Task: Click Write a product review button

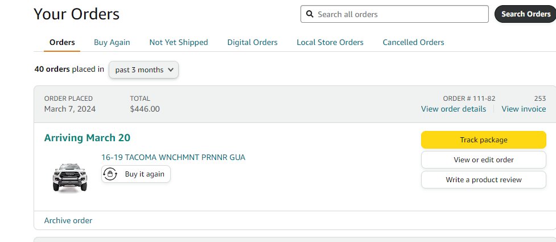Action: click(x=483, y=179)
